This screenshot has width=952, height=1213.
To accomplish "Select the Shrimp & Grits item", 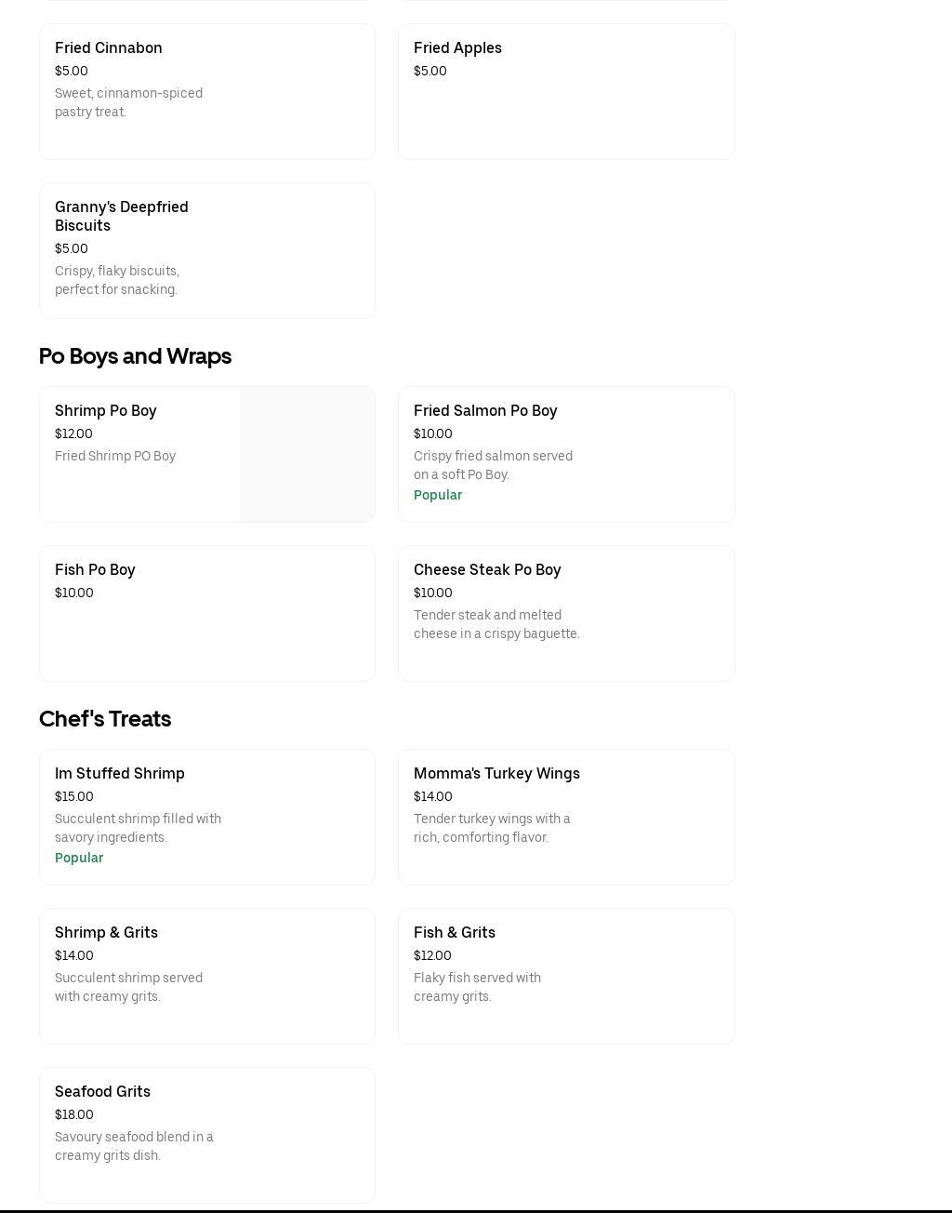I will (206, 976).
